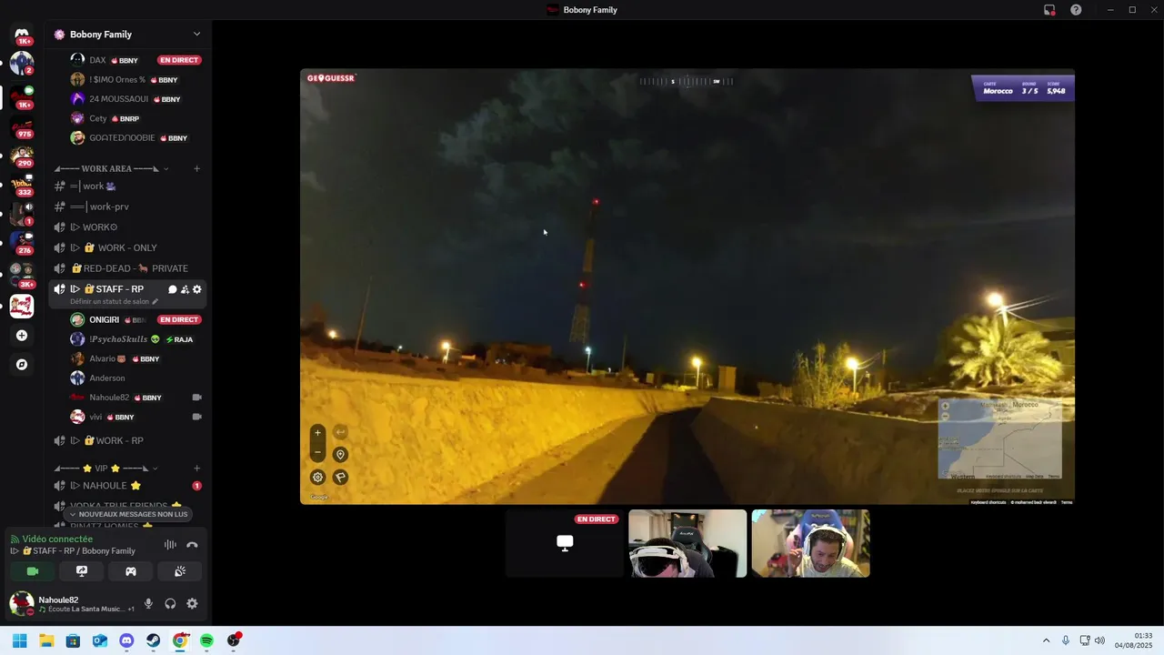The width and height of the screenshot is (1164, 655).
Task: Open server with 3K+ notification badge
Action: point(22,273)
